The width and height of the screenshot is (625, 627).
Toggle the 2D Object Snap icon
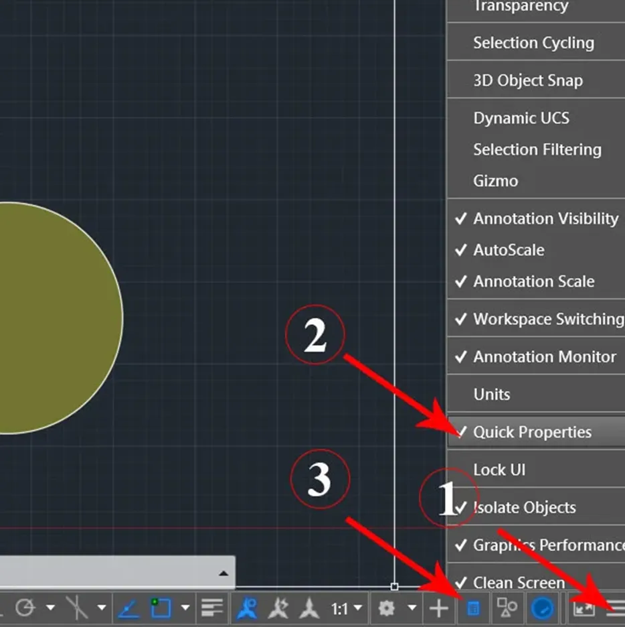coord(161,608)
